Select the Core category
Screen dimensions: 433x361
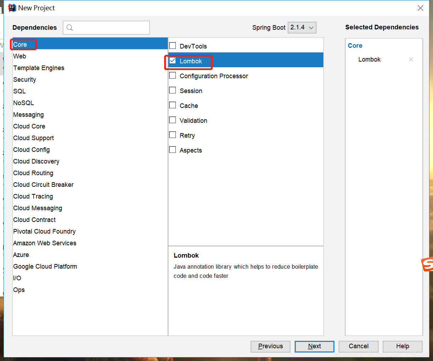(x=90, y=44)
